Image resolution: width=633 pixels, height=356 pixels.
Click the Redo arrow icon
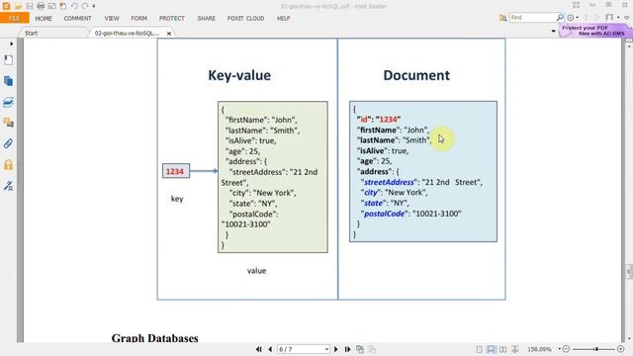pyautogui.click(x=85, y=6)
